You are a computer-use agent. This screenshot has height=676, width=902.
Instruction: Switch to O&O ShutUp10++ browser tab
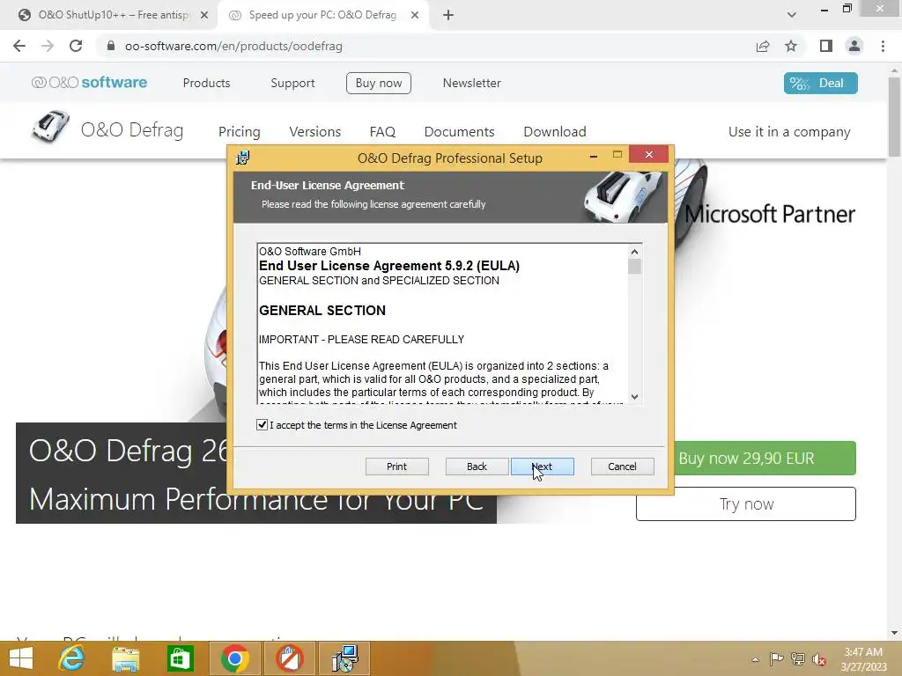[114, 16]
